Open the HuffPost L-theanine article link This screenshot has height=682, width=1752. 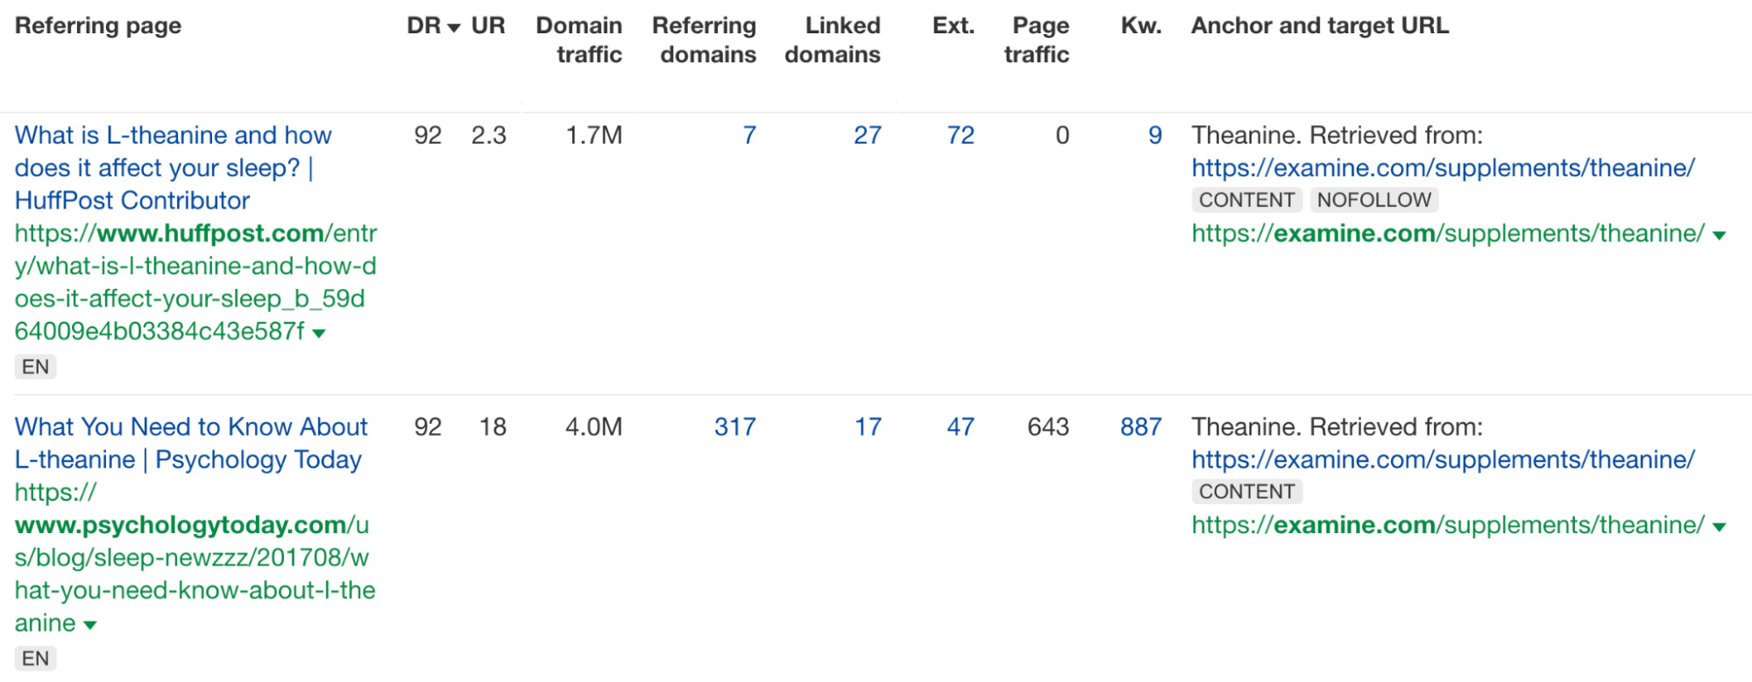coord(174,167)
